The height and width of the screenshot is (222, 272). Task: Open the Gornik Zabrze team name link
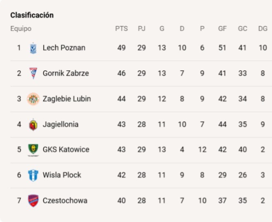66,73
